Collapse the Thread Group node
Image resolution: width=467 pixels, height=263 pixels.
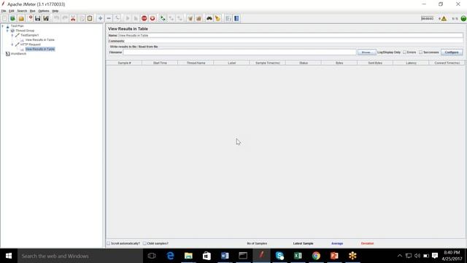point(7,31)
